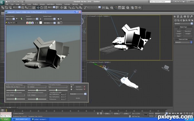Switch to the Hierarchy command panel tab
The image size is (194, 121).
[181, 16]
